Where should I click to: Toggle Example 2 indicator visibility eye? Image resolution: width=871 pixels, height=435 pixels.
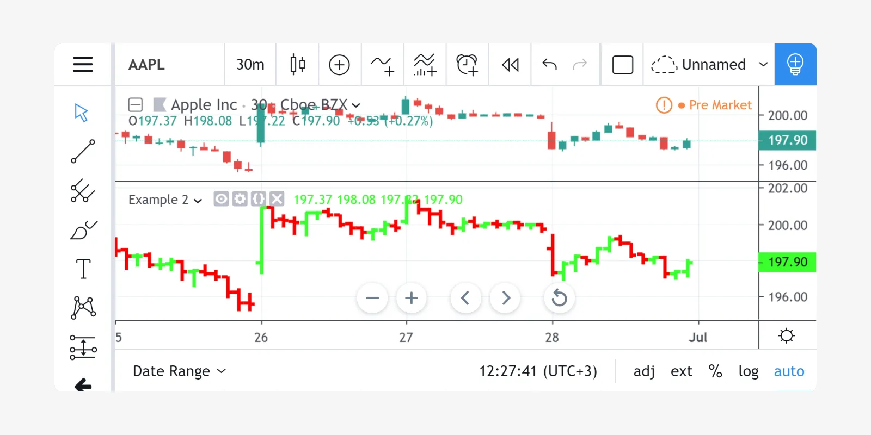221,199
